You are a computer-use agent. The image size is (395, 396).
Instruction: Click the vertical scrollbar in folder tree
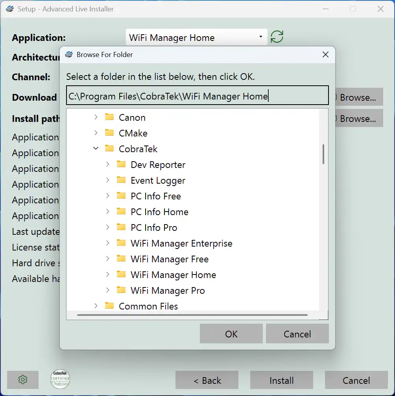click(323, 154)
